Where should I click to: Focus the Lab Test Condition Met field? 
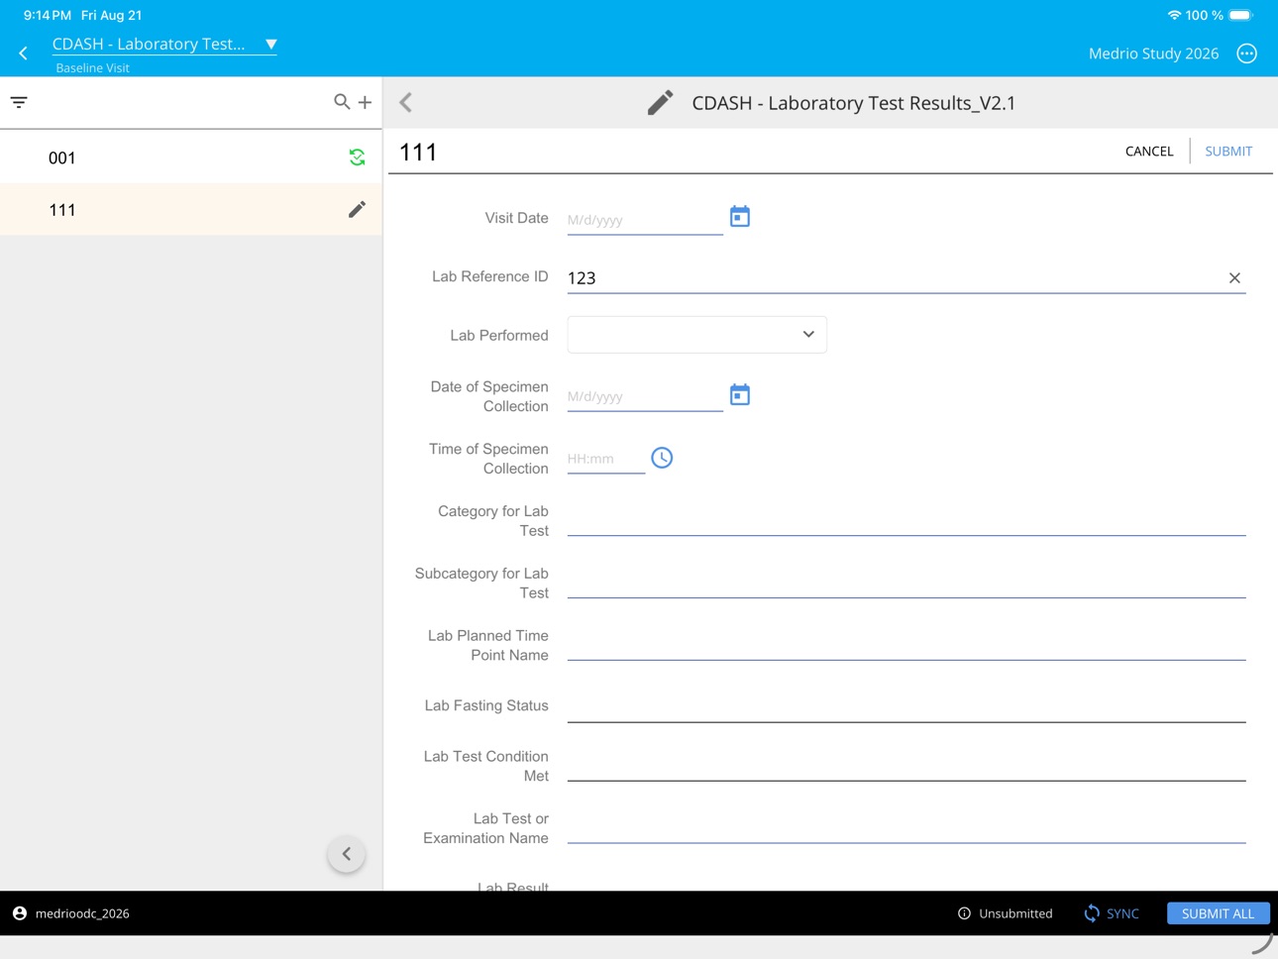point(906,766)
